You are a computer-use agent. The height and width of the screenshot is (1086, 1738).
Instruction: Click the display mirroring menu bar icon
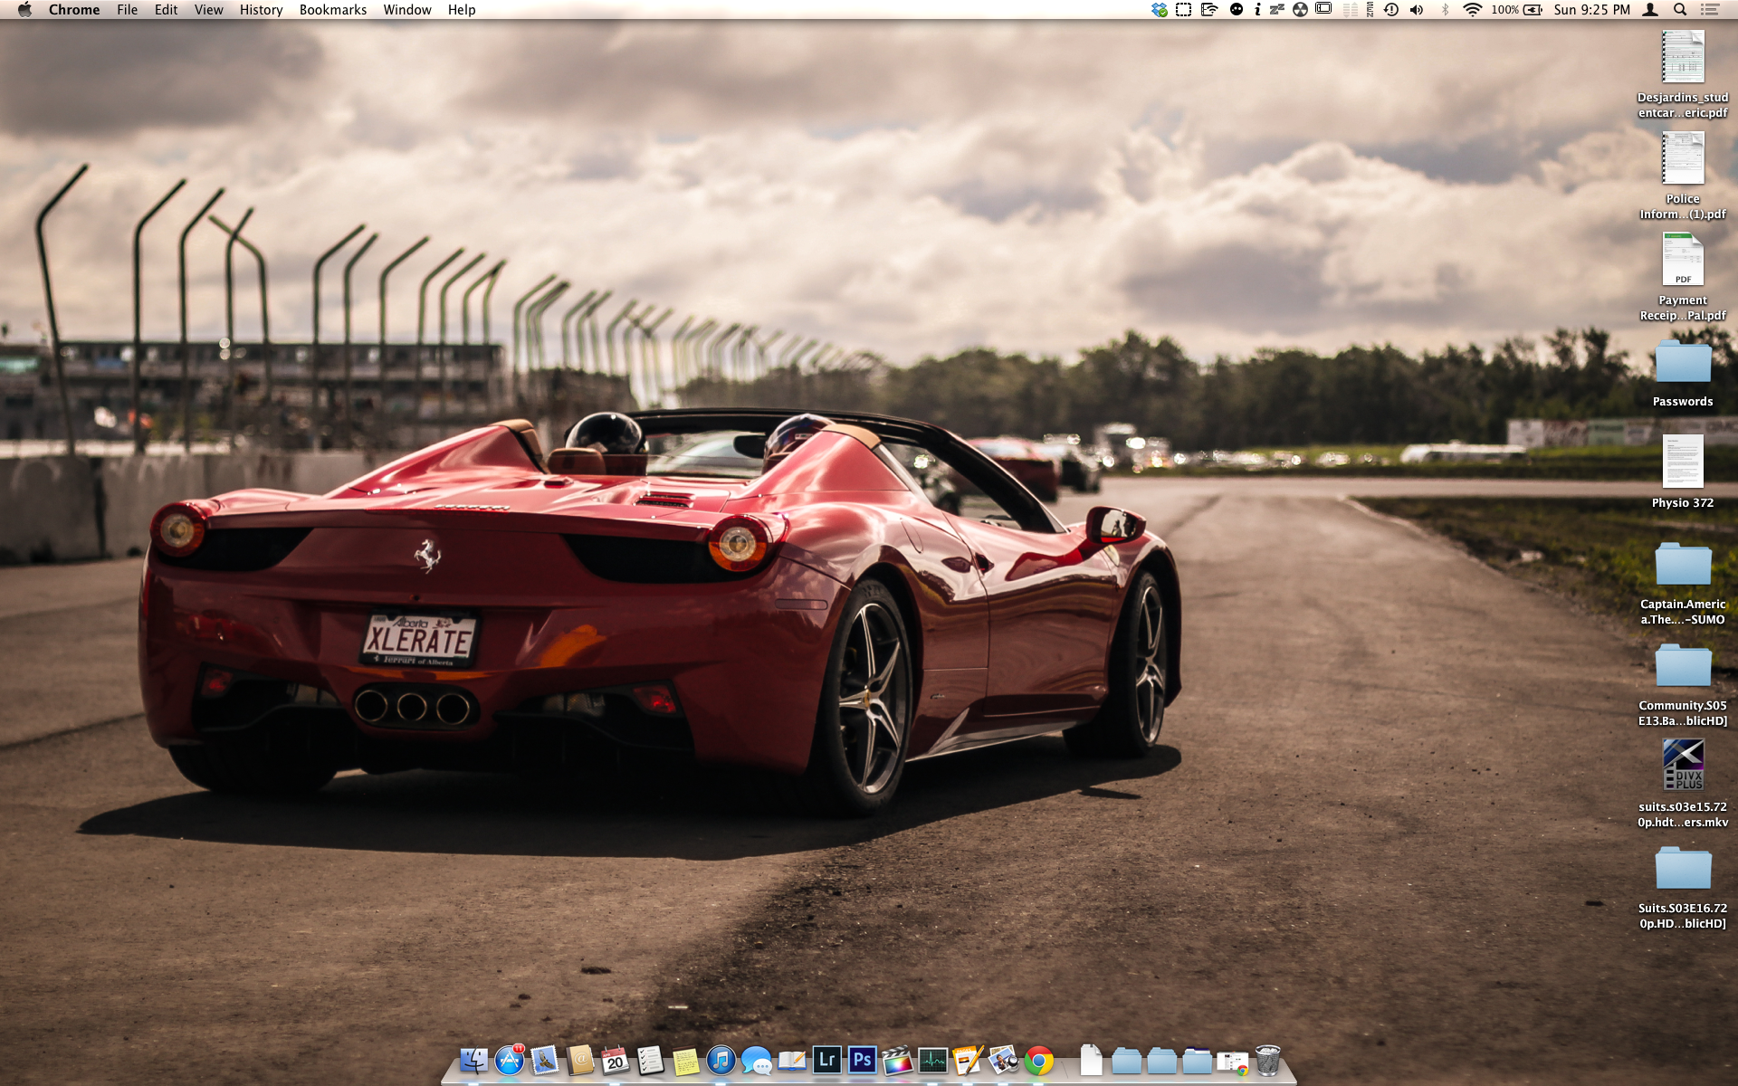coord(1323,9)
